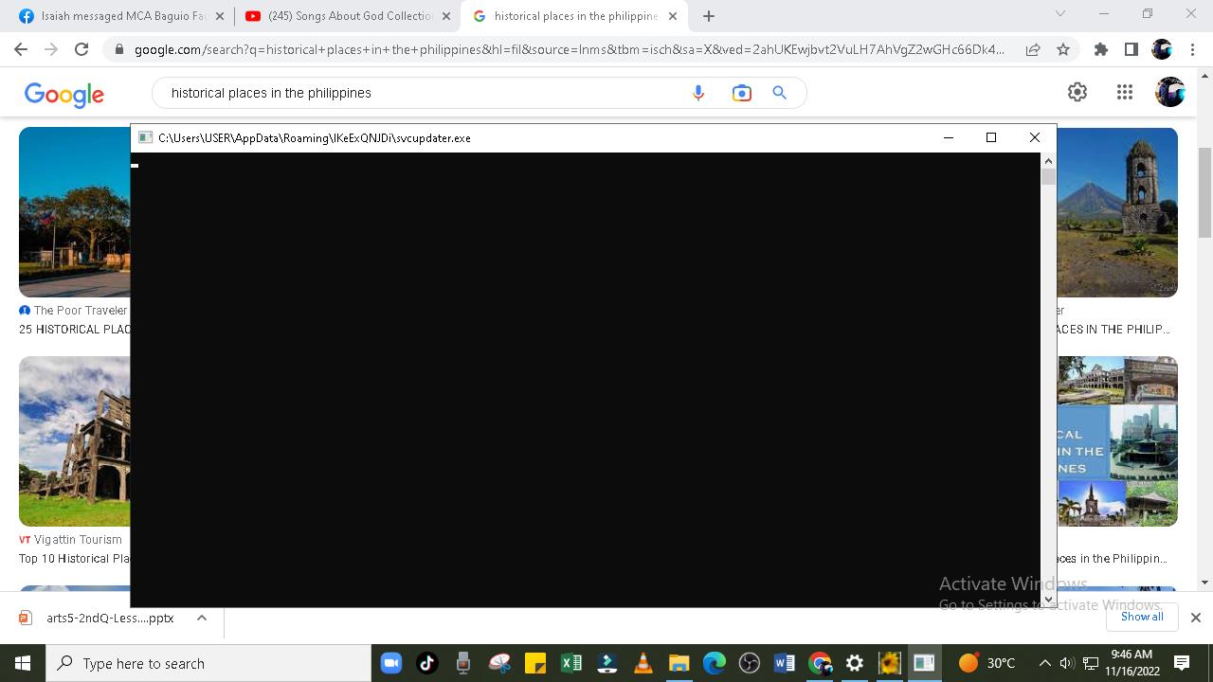Open Google Lens image search

741,93
